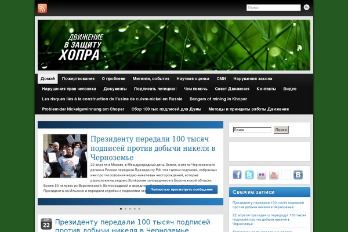Select the fifth slider pagination dot
The width and height of the screenshot is (348, 232).
point(139,209)
